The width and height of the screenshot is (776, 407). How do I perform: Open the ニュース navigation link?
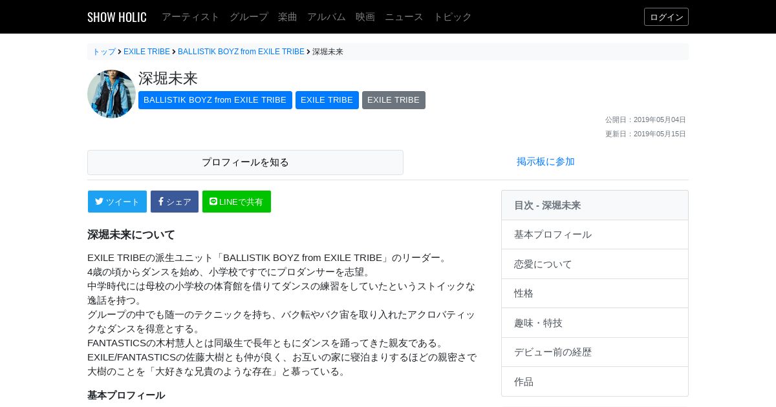(x=404, y=17)
